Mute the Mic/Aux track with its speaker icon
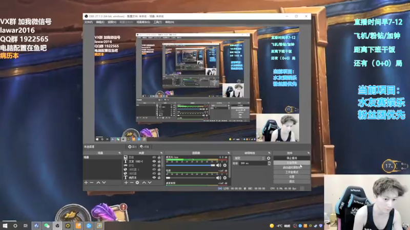Image resolution: width=410 pixels, height=230 pixels. (x=219, y=165)
